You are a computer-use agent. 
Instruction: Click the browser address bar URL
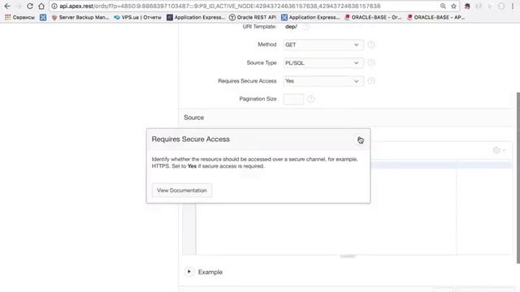pos(219,6)
